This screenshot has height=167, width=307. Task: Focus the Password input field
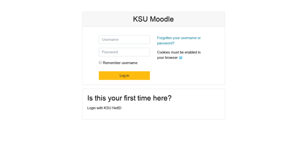tap(124, 52)
